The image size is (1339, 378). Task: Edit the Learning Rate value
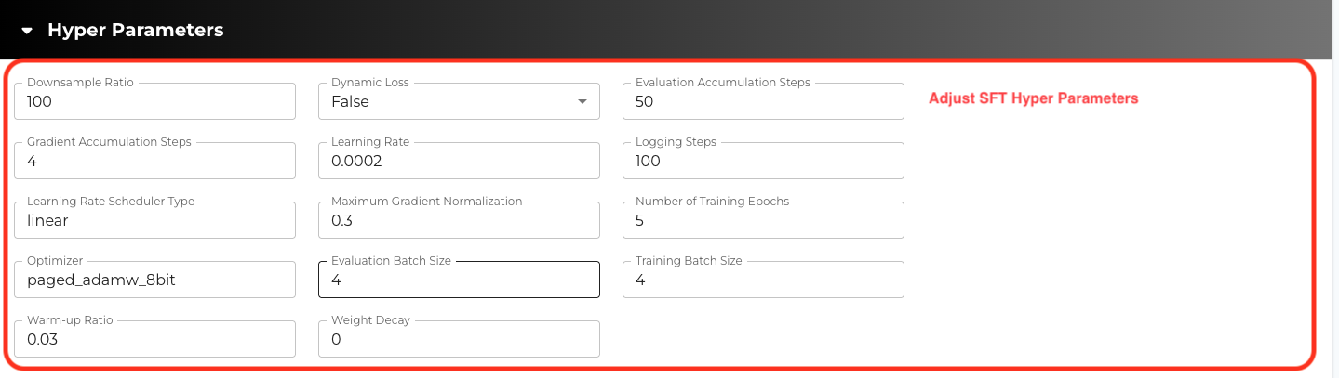point(459,162)
